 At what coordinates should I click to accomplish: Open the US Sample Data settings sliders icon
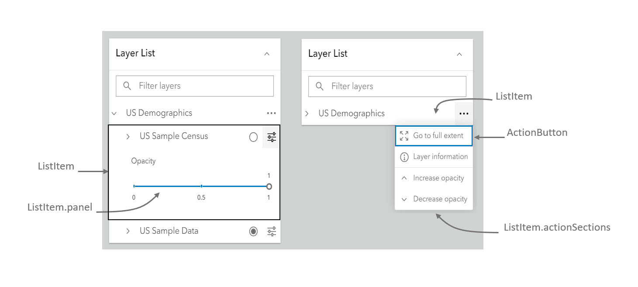[271, 231]
